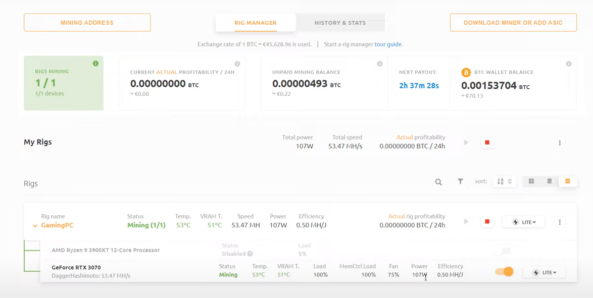Click info icon on Rigs Mining card
Image resolution: width=593 pixels, height=298 pixels.
click(95, 64)
